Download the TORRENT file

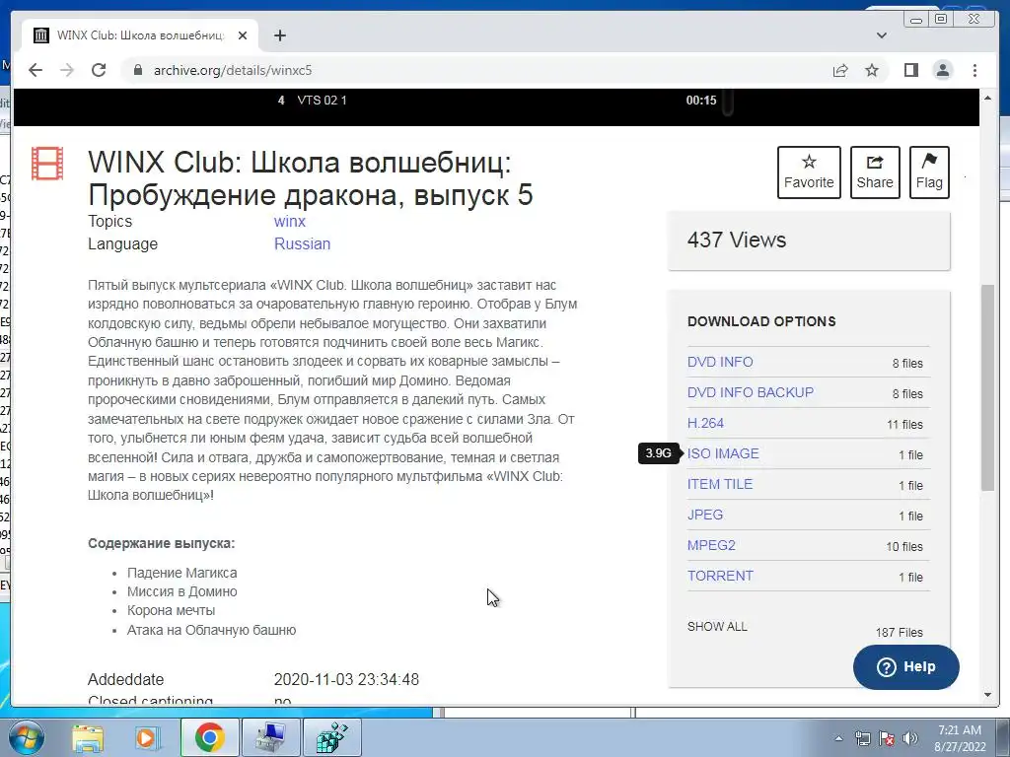coord(720,576)
